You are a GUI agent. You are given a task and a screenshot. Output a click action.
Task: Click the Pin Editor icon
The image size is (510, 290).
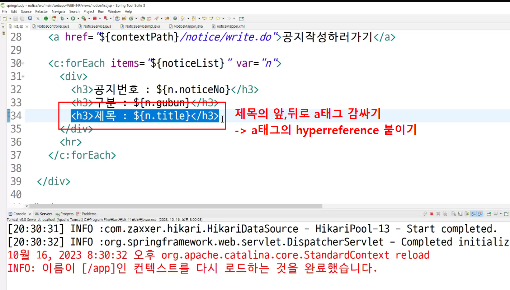tap(241, 18)
